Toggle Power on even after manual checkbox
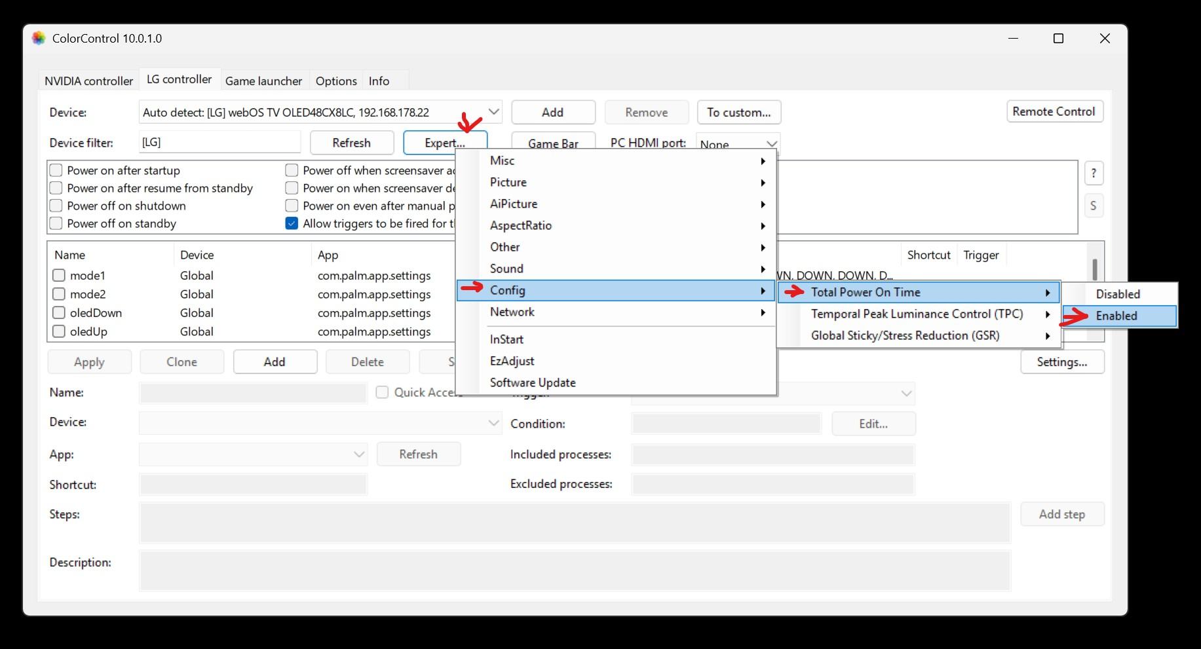 [292, 206]
